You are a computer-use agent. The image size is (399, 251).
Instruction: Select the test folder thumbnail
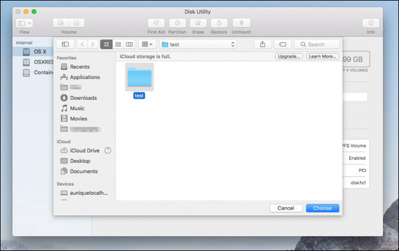[139, 77]
